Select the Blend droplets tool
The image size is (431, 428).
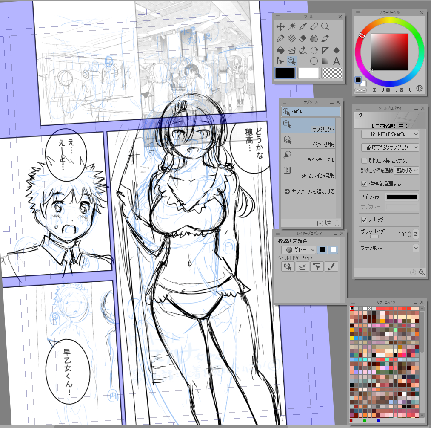(x=314, y=38)
